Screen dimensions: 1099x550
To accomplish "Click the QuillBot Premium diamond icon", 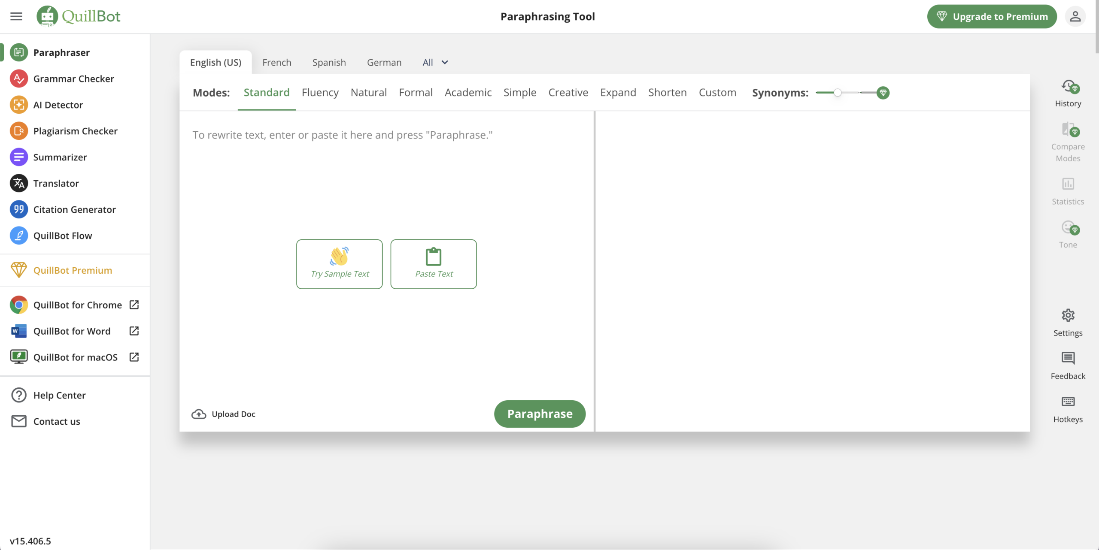I will click(x=19, y=270).
